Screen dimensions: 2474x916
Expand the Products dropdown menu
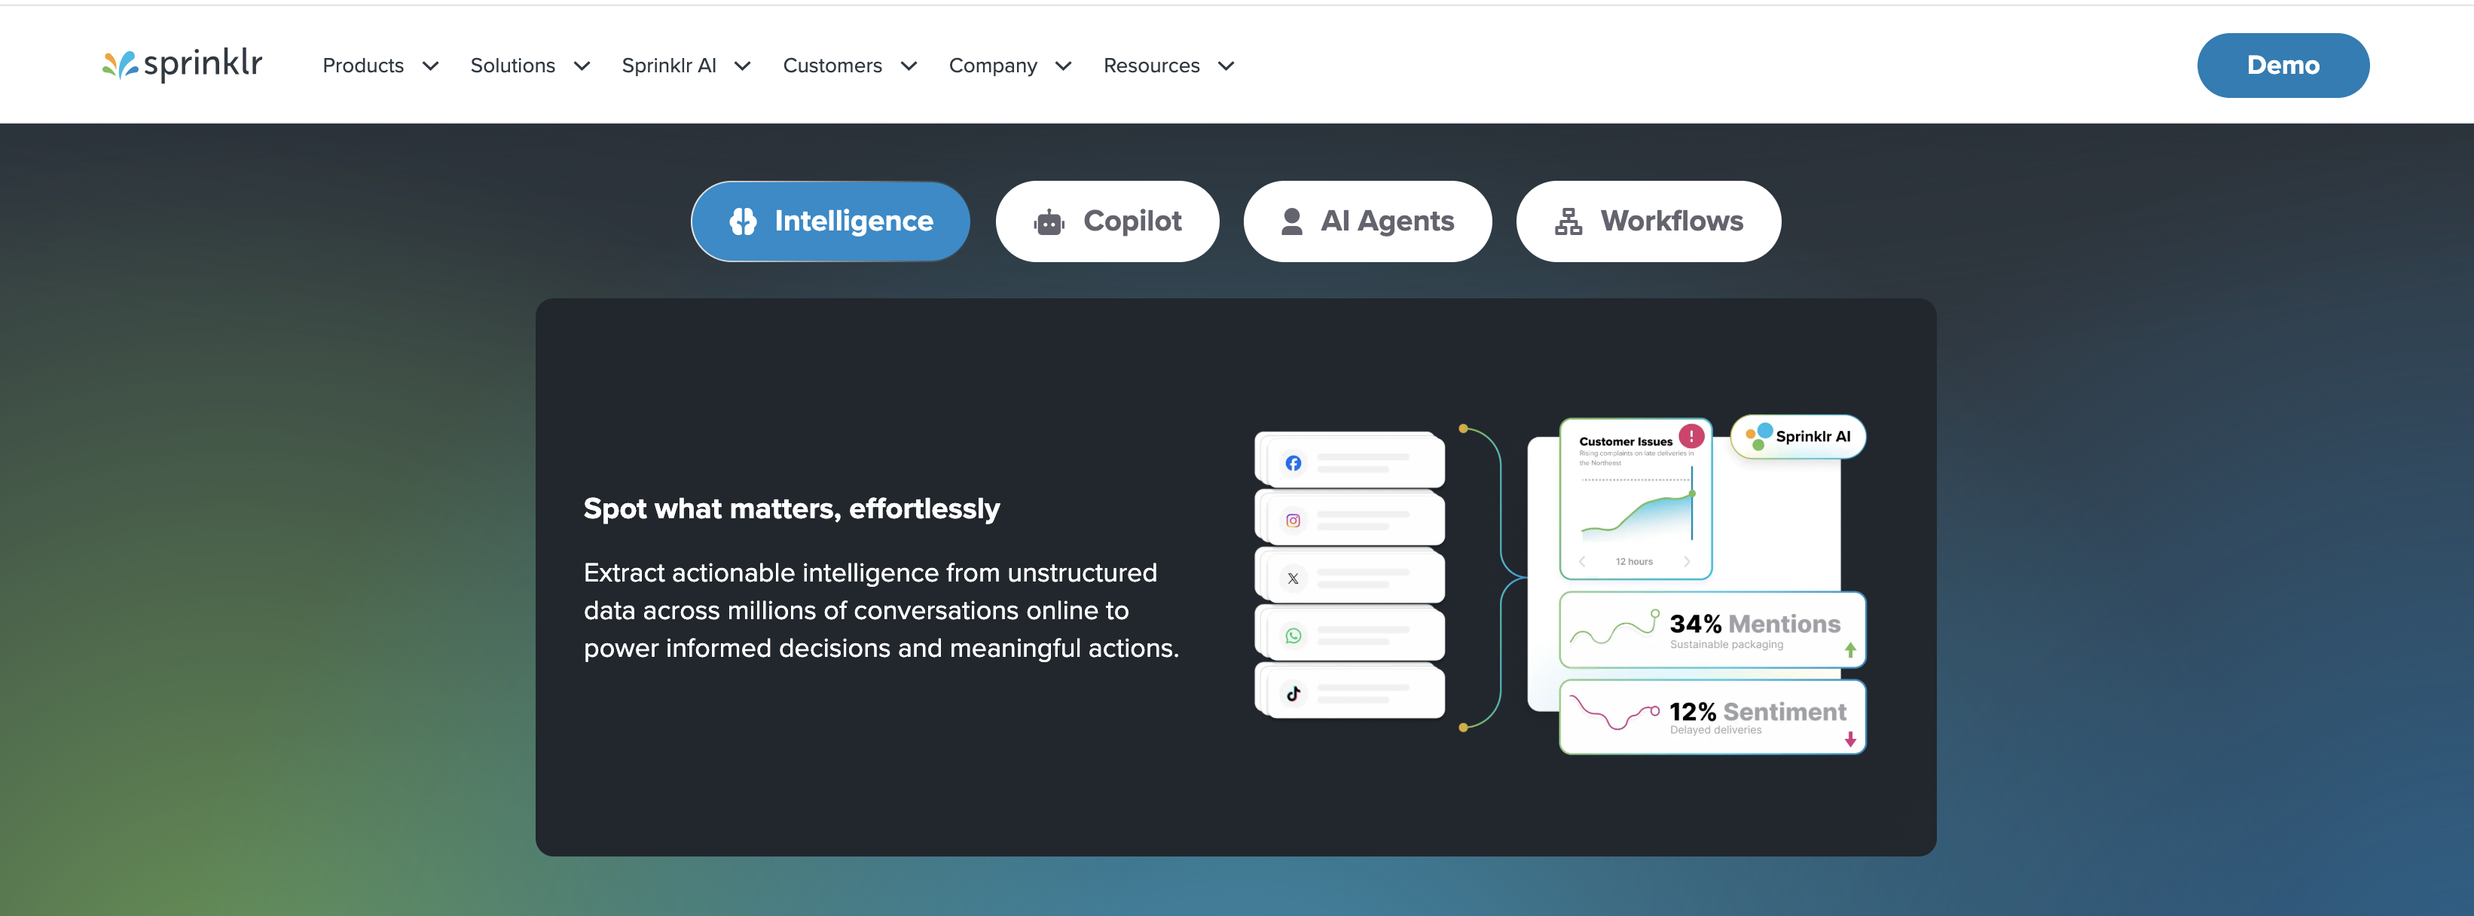380,66
